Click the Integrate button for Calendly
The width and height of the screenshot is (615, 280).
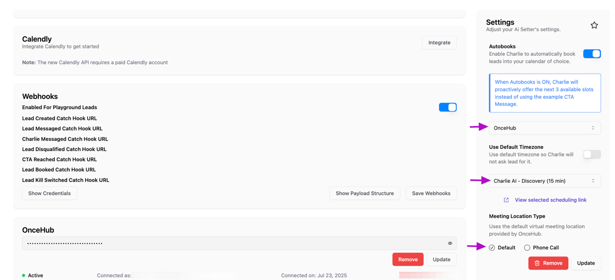[x=439, y=43]
